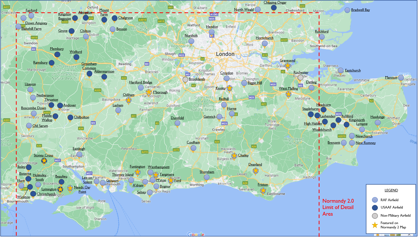Select the Ford starred marker

[x=171, y=180]
